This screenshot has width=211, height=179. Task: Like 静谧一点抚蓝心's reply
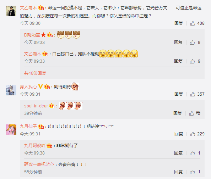pos(195,172)
